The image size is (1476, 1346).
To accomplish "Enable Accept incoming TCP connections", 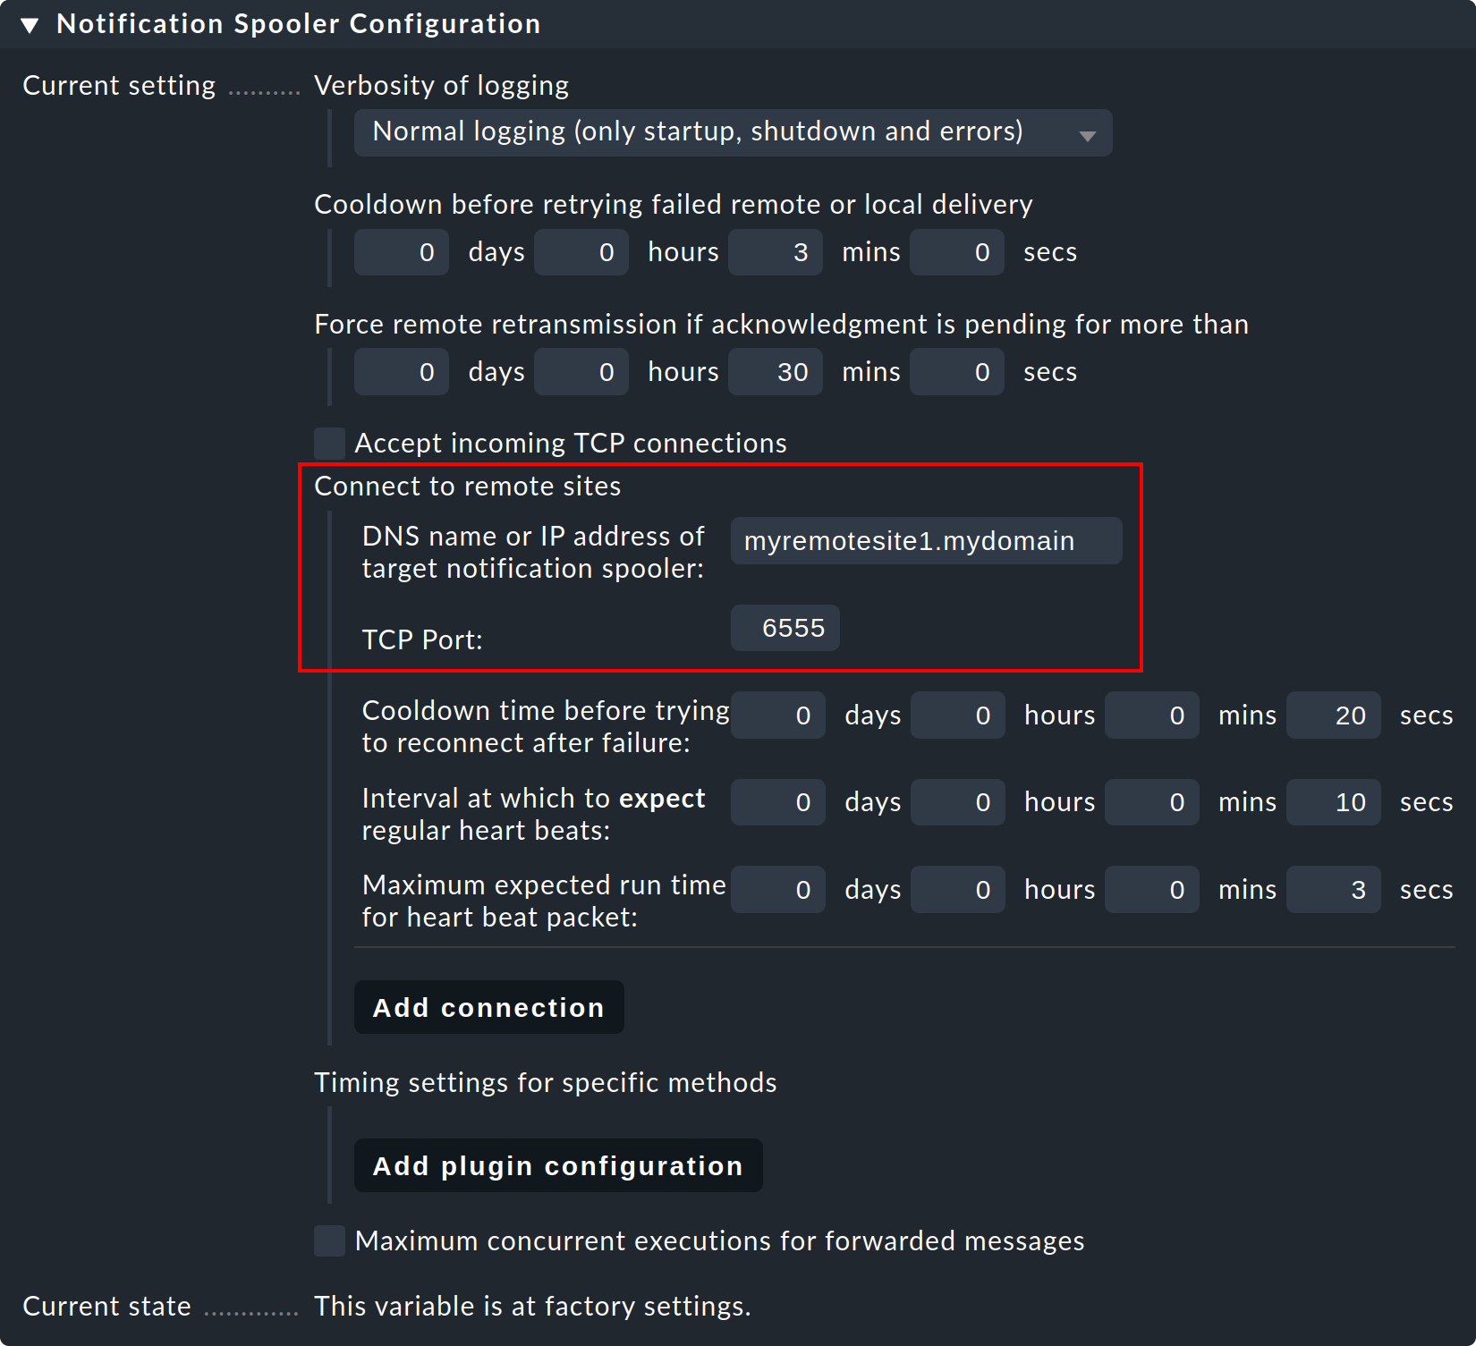I will [x=328, y=443].
